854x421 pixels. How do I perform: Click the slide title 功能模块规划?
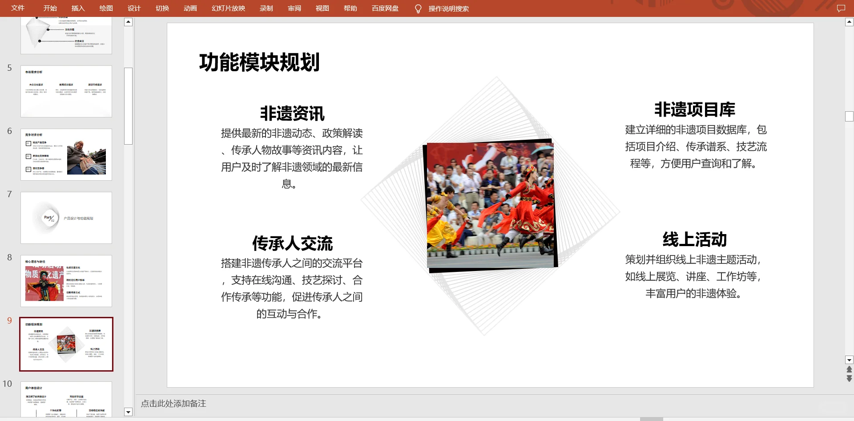click(259, 62)
